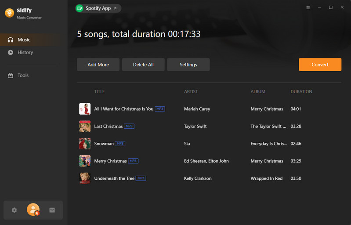Click the Delete All button
Screen dimensions: 351x225
click(x=143, y=65)
